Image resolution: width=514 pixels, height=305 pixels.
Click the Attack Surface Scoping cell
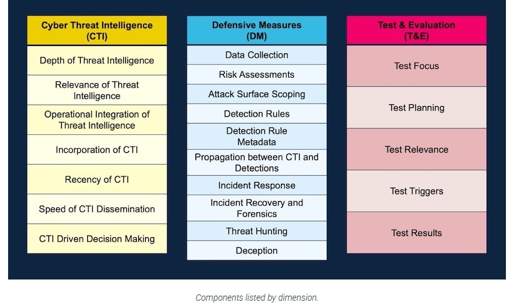click(x=256, y=94)
